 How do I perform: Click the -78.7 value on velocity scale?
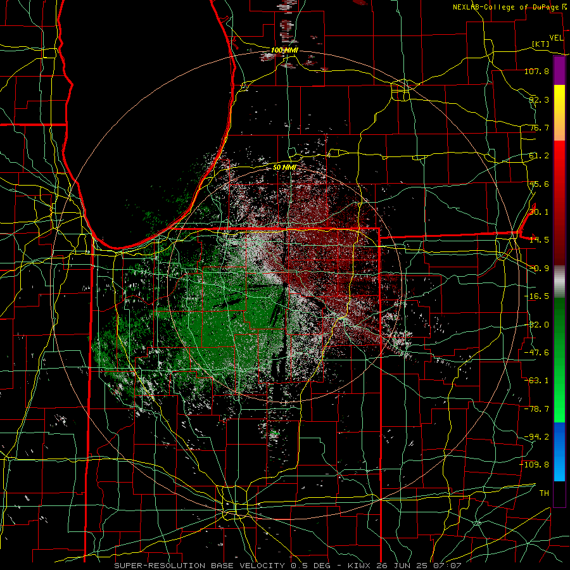[x=536, y=409]
